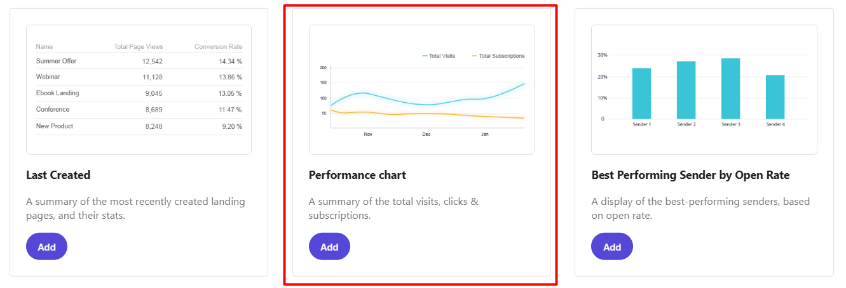Click the Webinar row in preview table
Viewport: 846px width, 288px height.
(139, 77)
